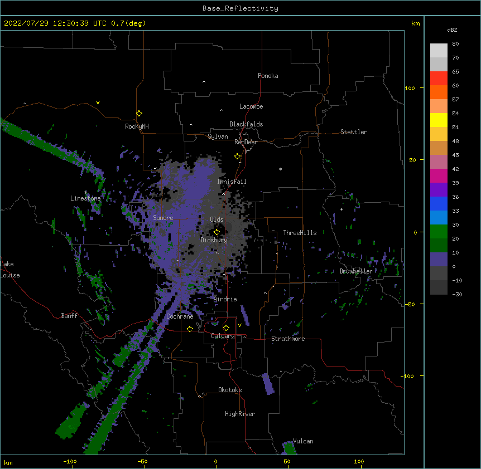Click the Cochrane label
Viewport: 481px width, 469px height.
pos(180,316)
